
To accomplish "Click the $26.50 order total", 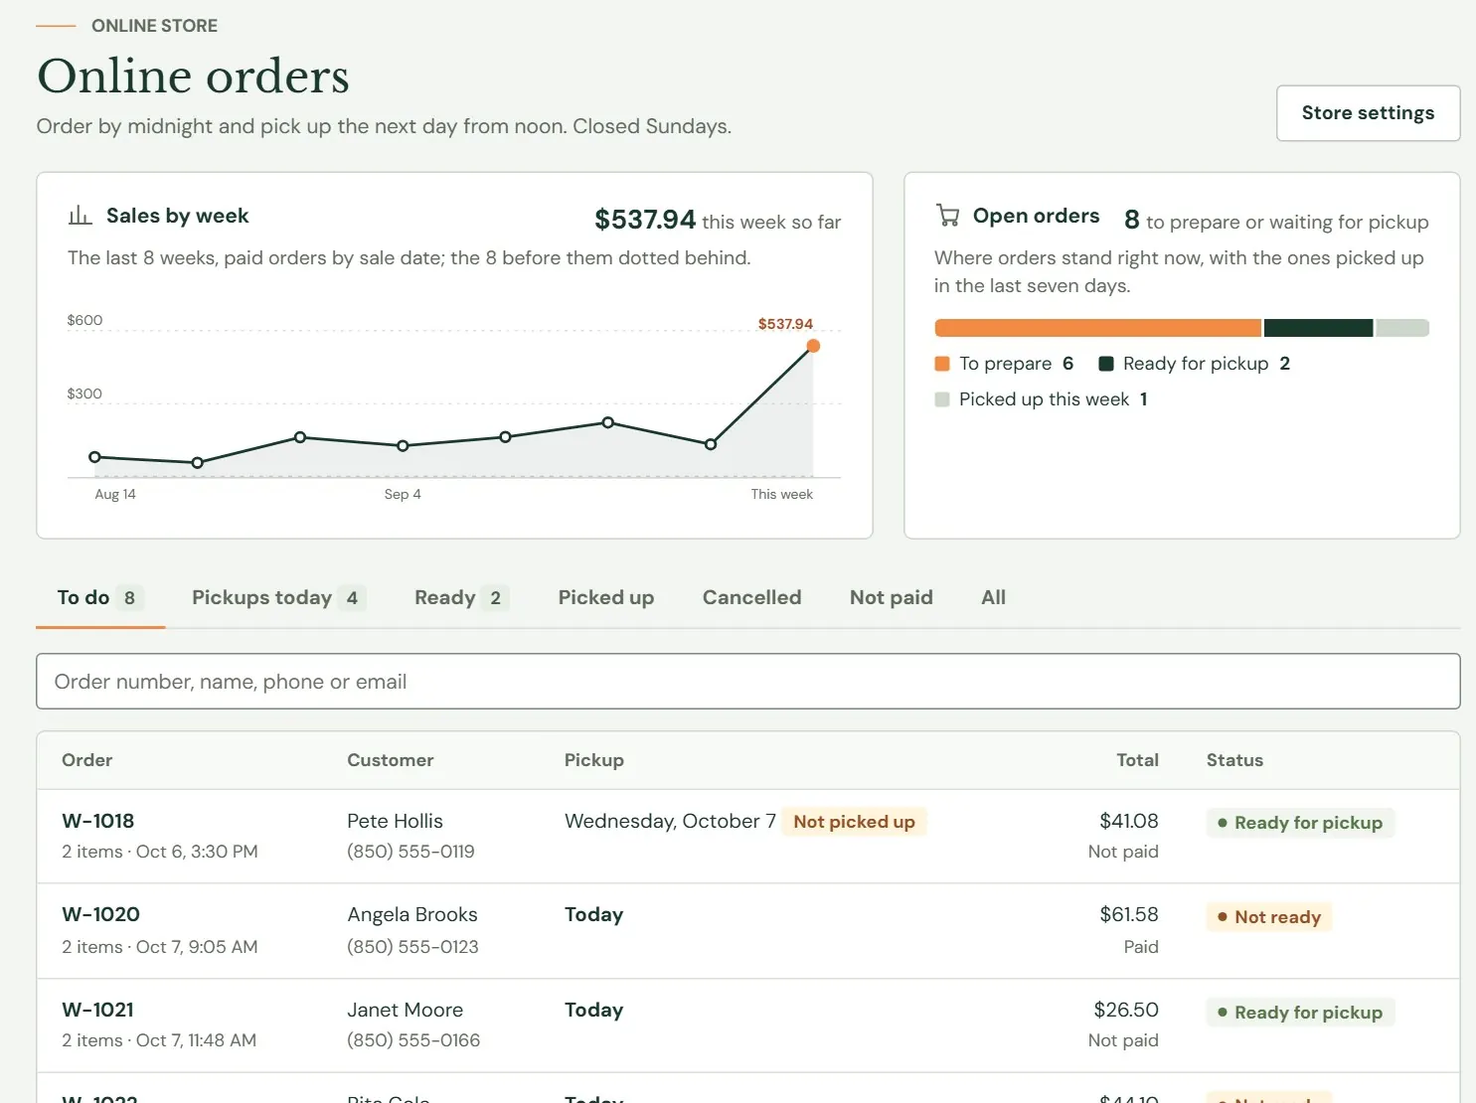I will click(x=1126, y=1011).
